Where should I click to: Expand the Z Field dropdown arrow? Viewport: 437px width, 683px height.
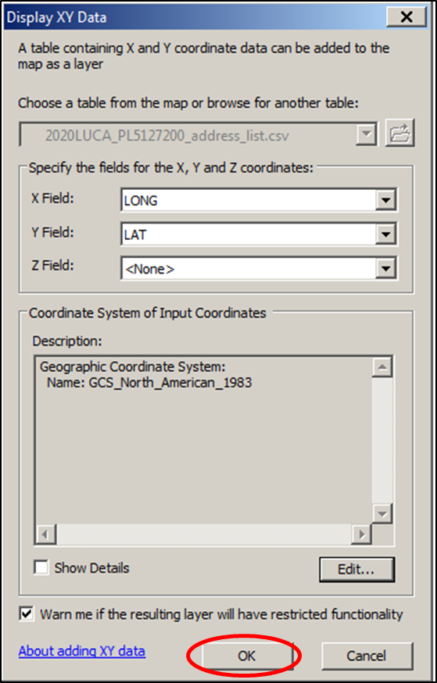[385, 269]
